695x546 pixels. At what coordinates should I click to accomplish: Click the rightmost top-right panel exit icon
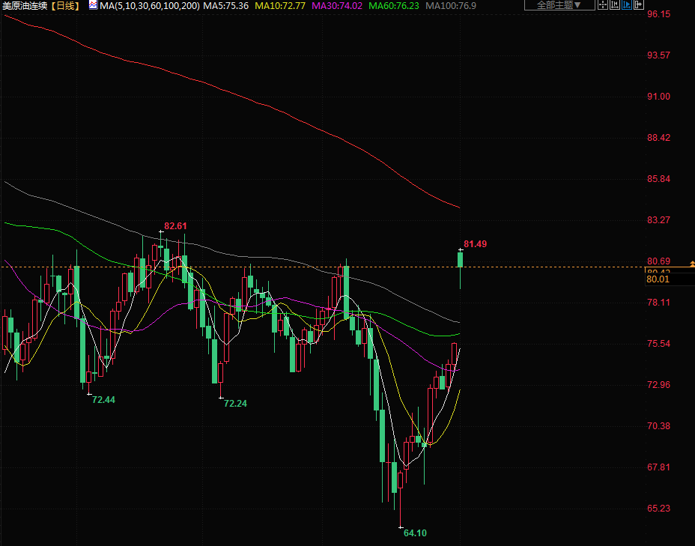point(639,5)
